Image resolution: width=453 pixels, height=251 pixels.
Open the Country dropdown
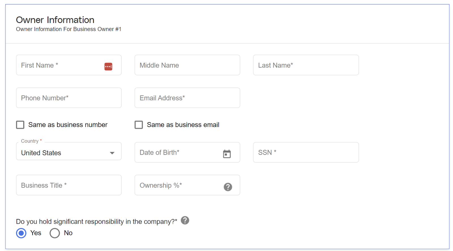coord(69,151)
